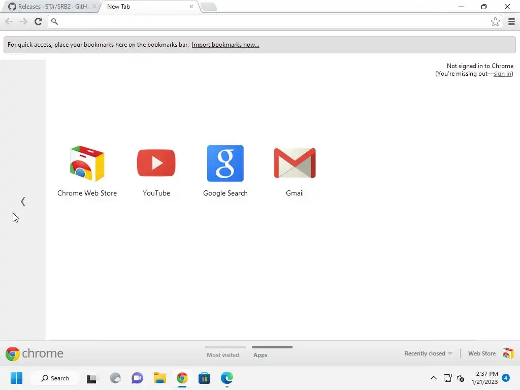Bookmark this page with the star icon

(495, 21)
